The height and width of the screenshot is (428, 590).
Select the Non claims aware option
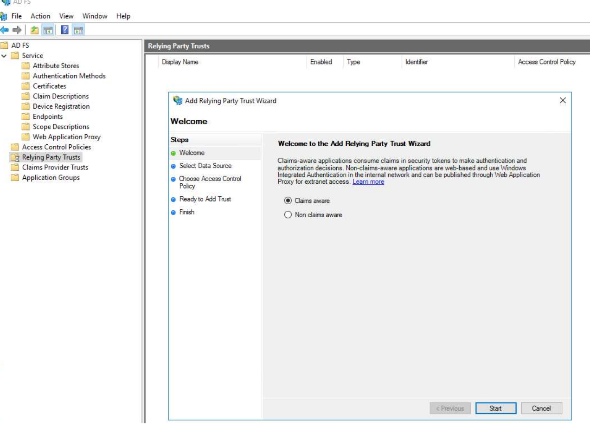pyautogui.click(x=288, y=215)
